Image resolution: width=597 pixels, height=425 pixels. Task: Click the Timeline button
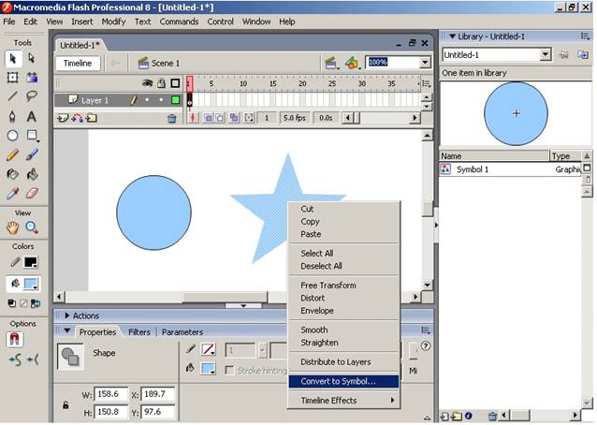tap(78, 64)
